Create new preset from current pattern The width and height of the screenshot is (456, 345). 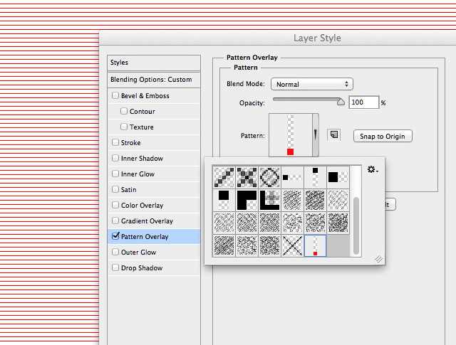click(x=334, y=134)
